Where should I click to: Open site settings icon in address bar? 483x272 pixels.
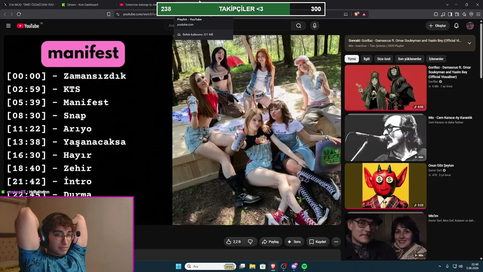click(x=118, y=14)
